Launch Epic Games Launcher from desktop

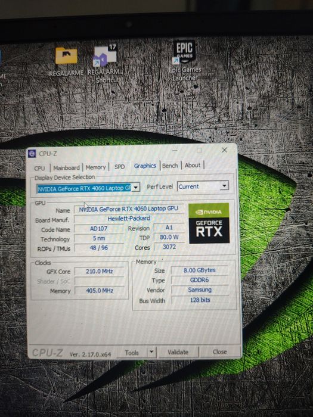pyautogui.click(x=184, y=61)
